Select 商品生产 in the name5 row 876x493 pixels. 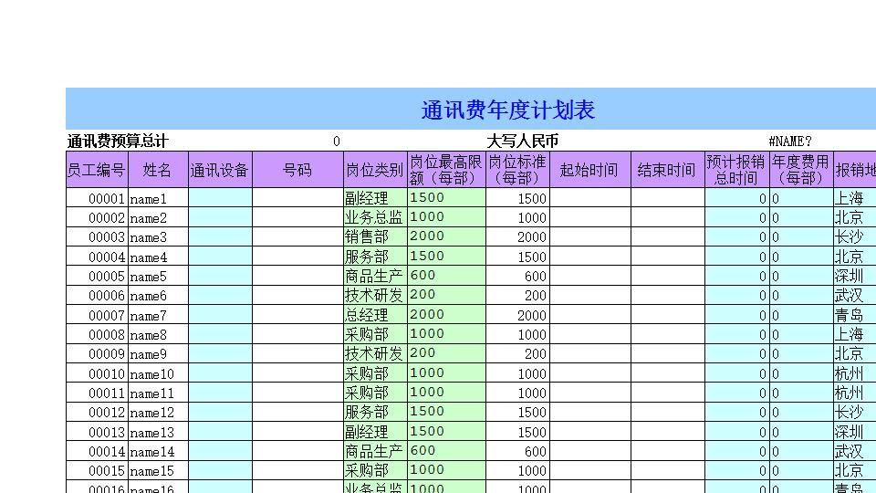click(375, 276)
